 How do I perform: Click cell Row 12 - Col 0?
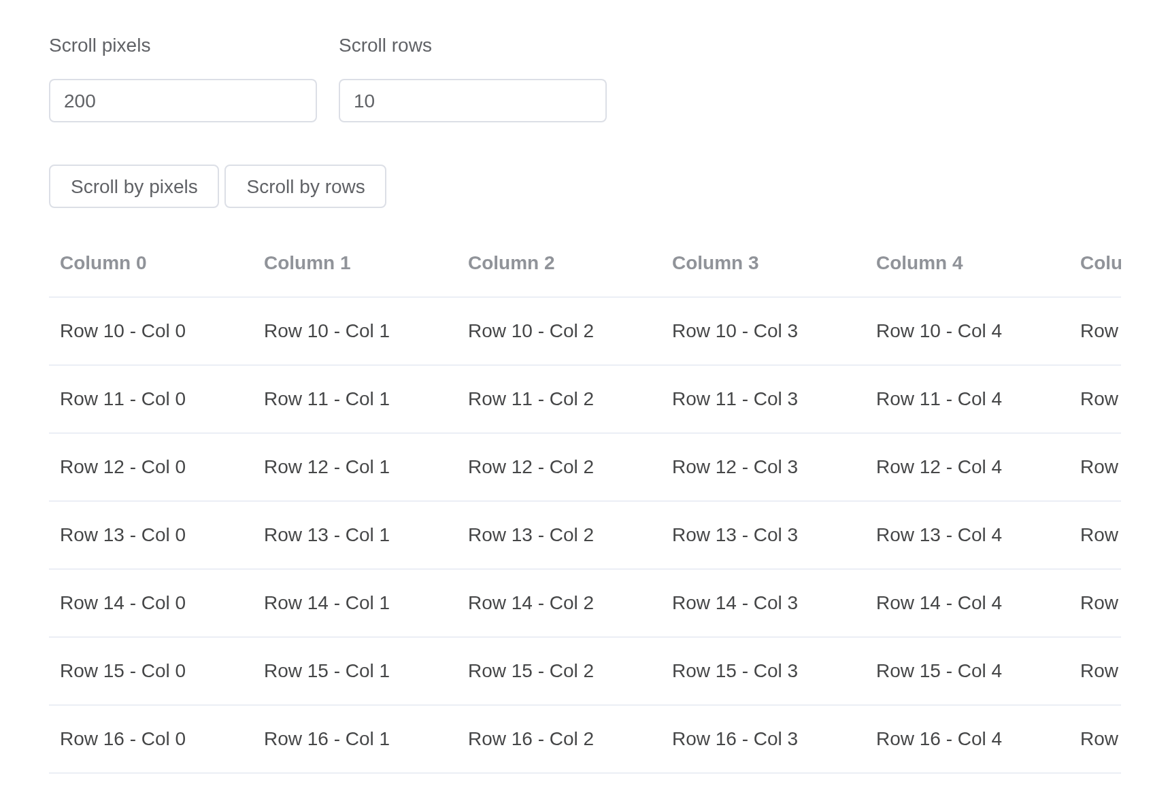(151, 467)
